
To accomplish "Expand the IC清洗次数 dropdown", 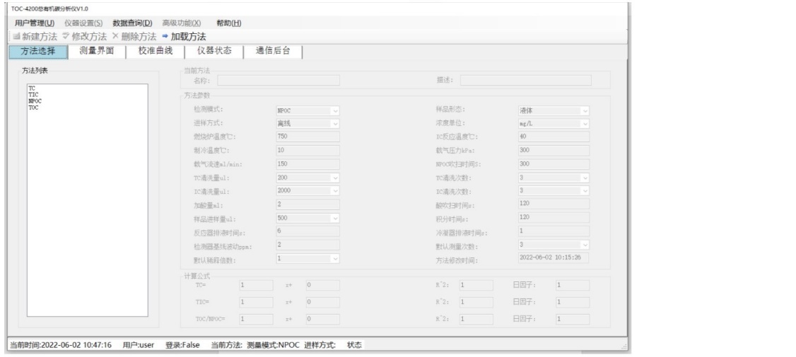I will tap(585, 190).
